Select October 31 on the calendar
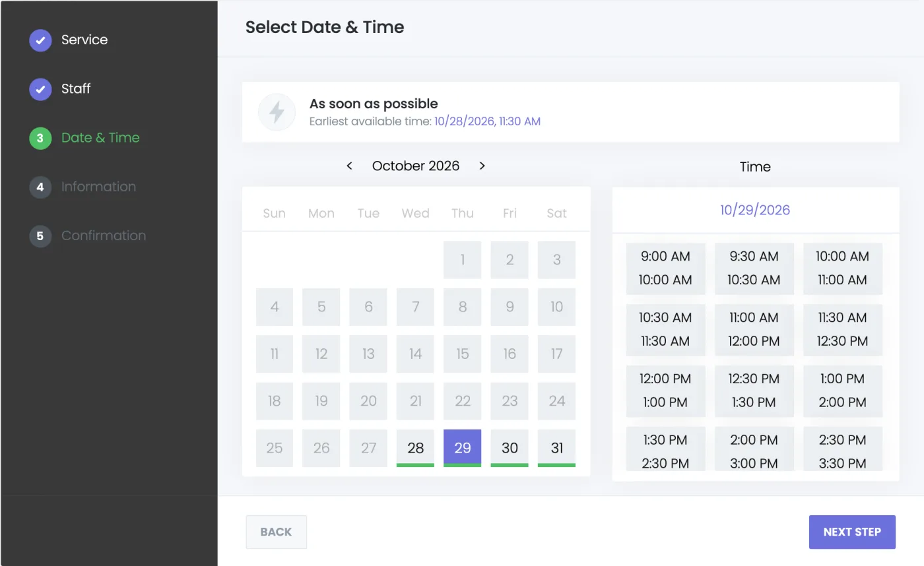Screen dimensions: 924x566 pos(556,449)
